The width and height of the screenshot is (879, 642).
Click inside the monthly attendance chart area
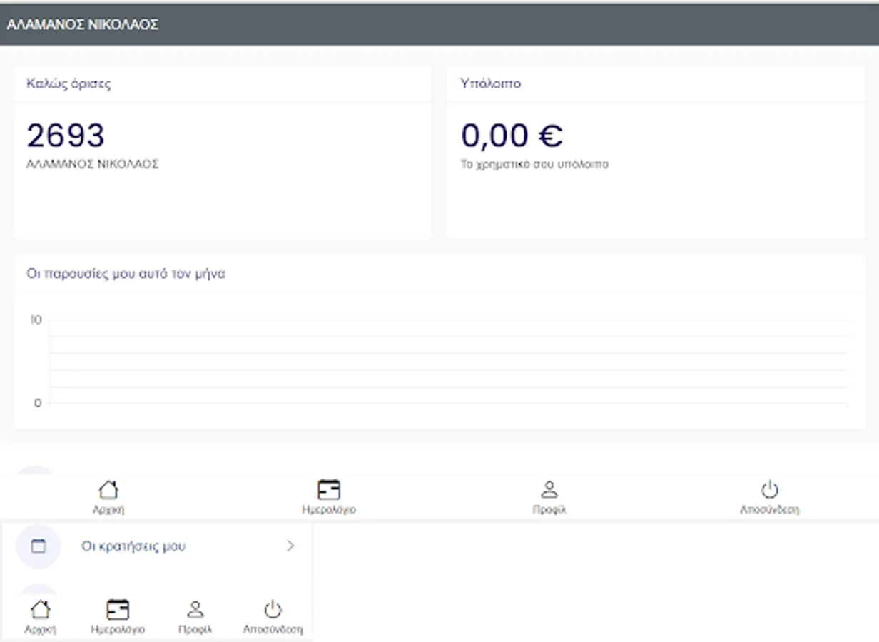click(448, 362)
